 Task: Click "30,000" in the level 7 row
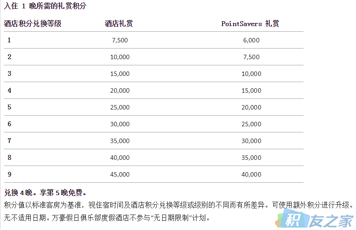[x=251, y=141]
